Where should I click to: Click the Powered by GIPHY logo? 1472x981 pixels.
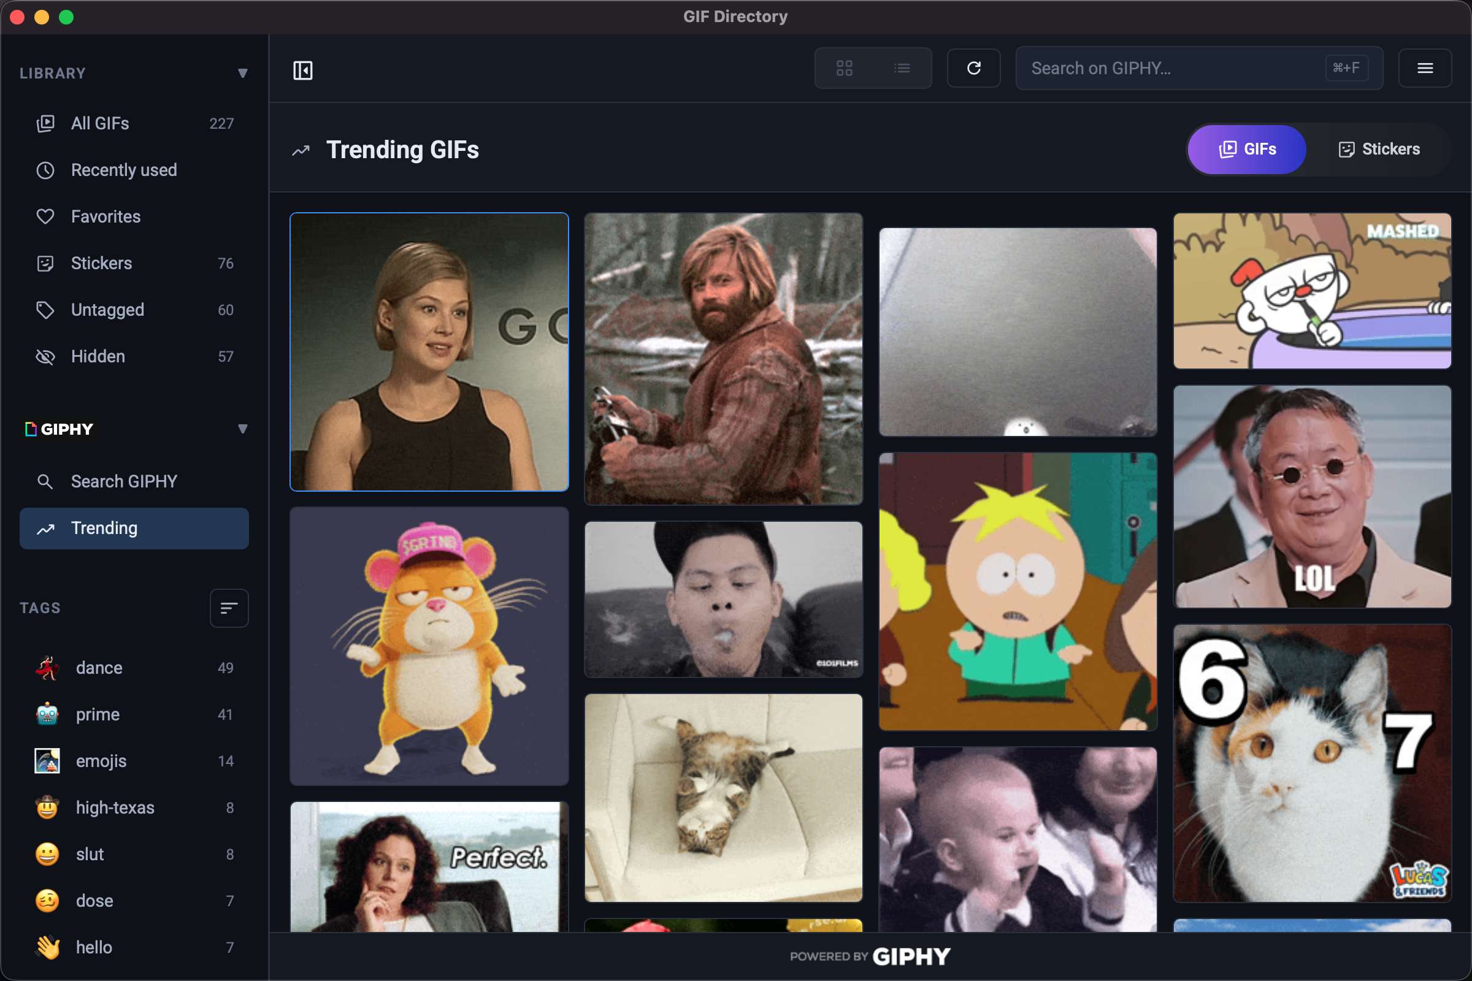coord(870,956)
